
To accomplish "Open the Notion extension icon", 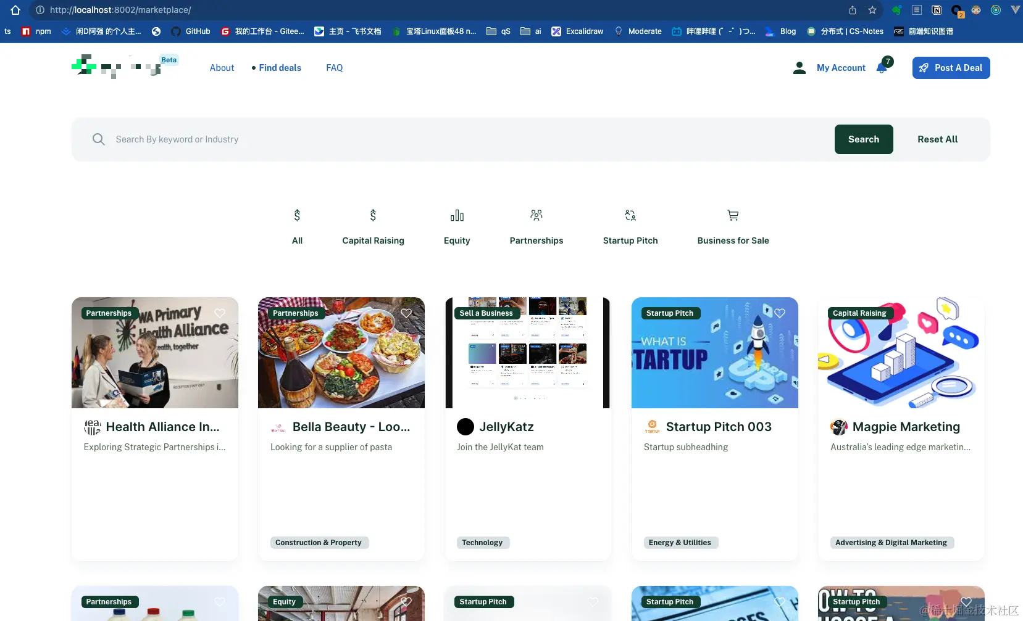I will pyautogui.click(x=937, y=10).
